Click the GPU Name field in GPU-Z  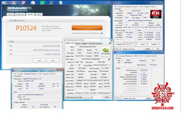pyautogui.click(x=87, y=47)
